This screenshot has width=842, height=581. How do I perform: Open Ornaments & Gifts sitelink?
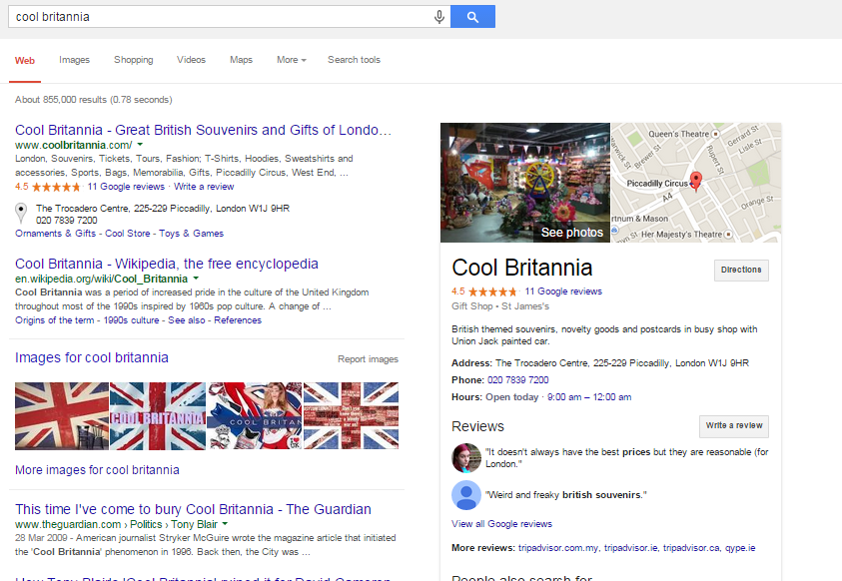[55, 234]
